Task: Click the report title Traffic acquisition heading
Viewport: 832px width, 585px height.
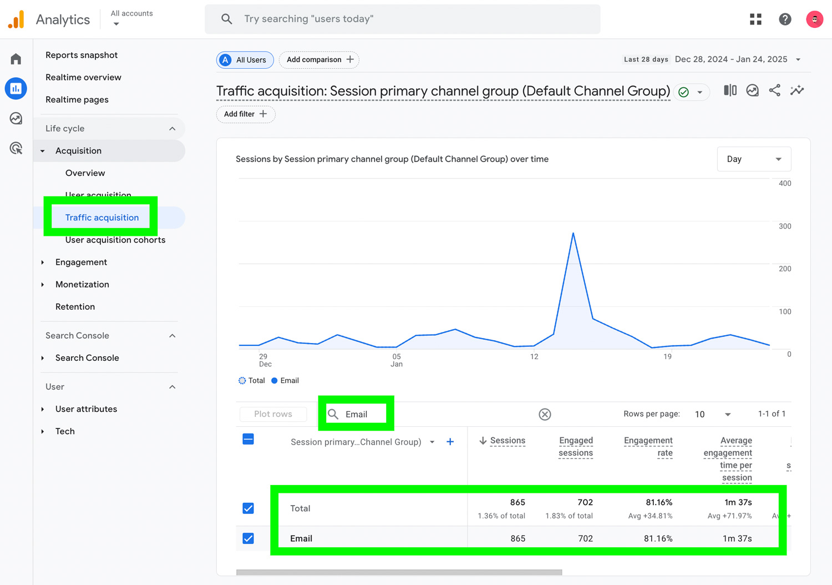Action: pyautogui.click(x=443, y=91)
